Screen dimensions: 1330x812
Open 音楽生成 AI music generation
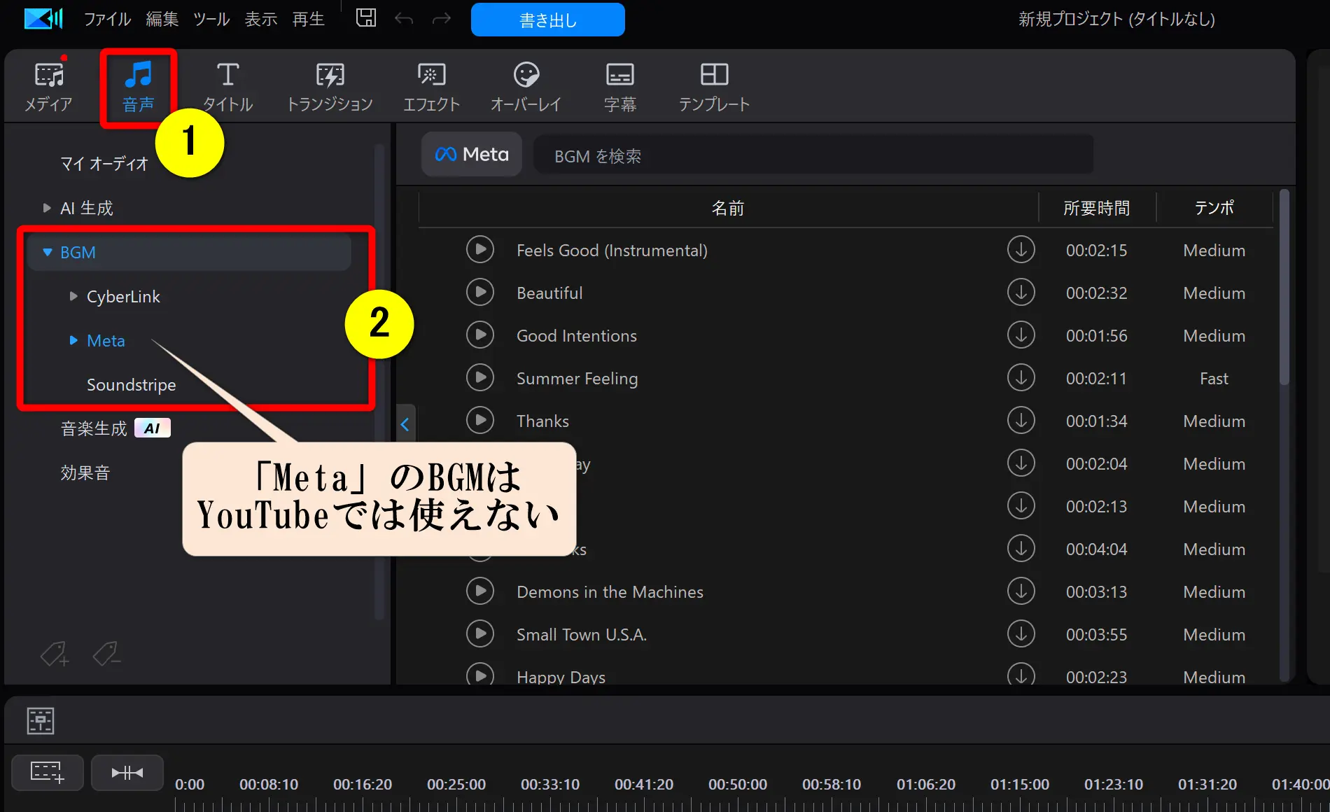point(115,428)
